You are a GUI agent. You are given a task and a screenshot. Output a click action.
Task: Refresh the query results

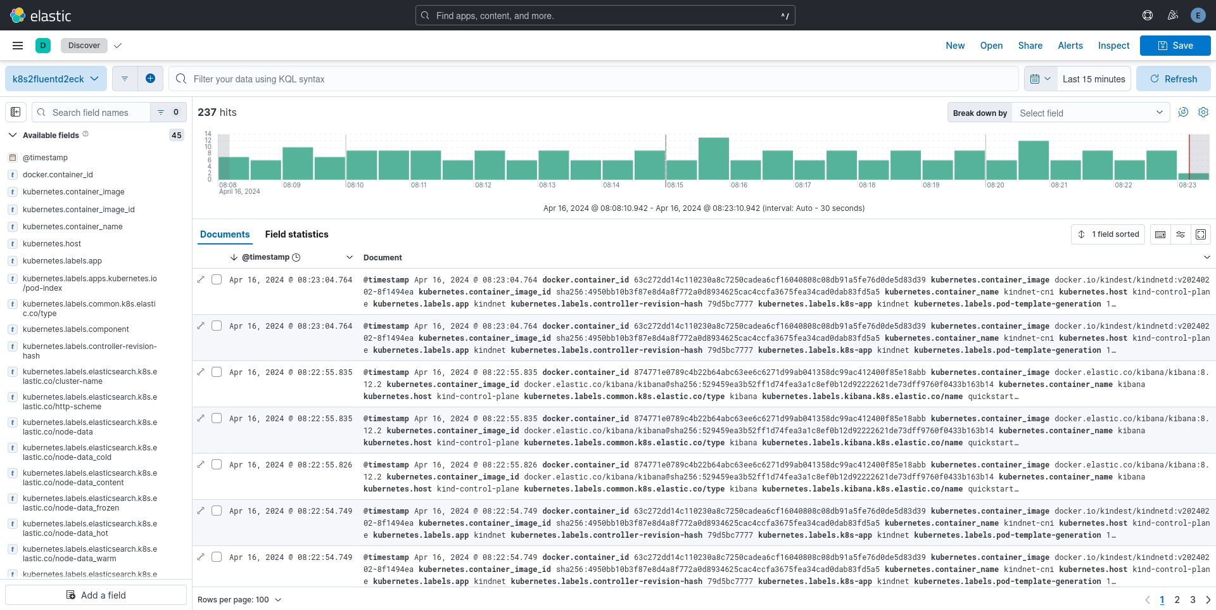1173,79
